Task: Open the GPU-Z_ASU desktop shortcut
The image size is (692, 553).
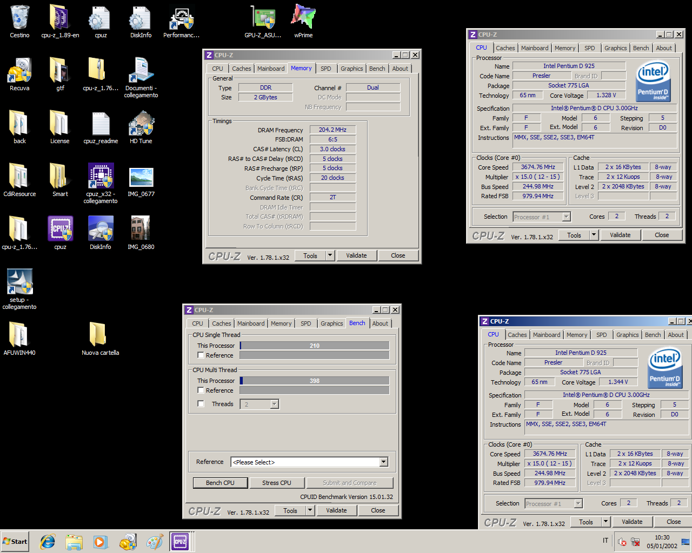Action: tap(263, 18)
